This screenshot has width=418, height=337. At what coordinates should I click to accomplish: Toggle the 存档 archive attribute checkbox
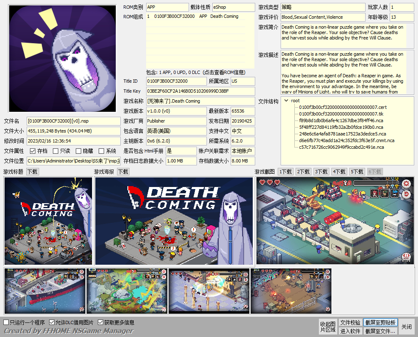[33, 151]
